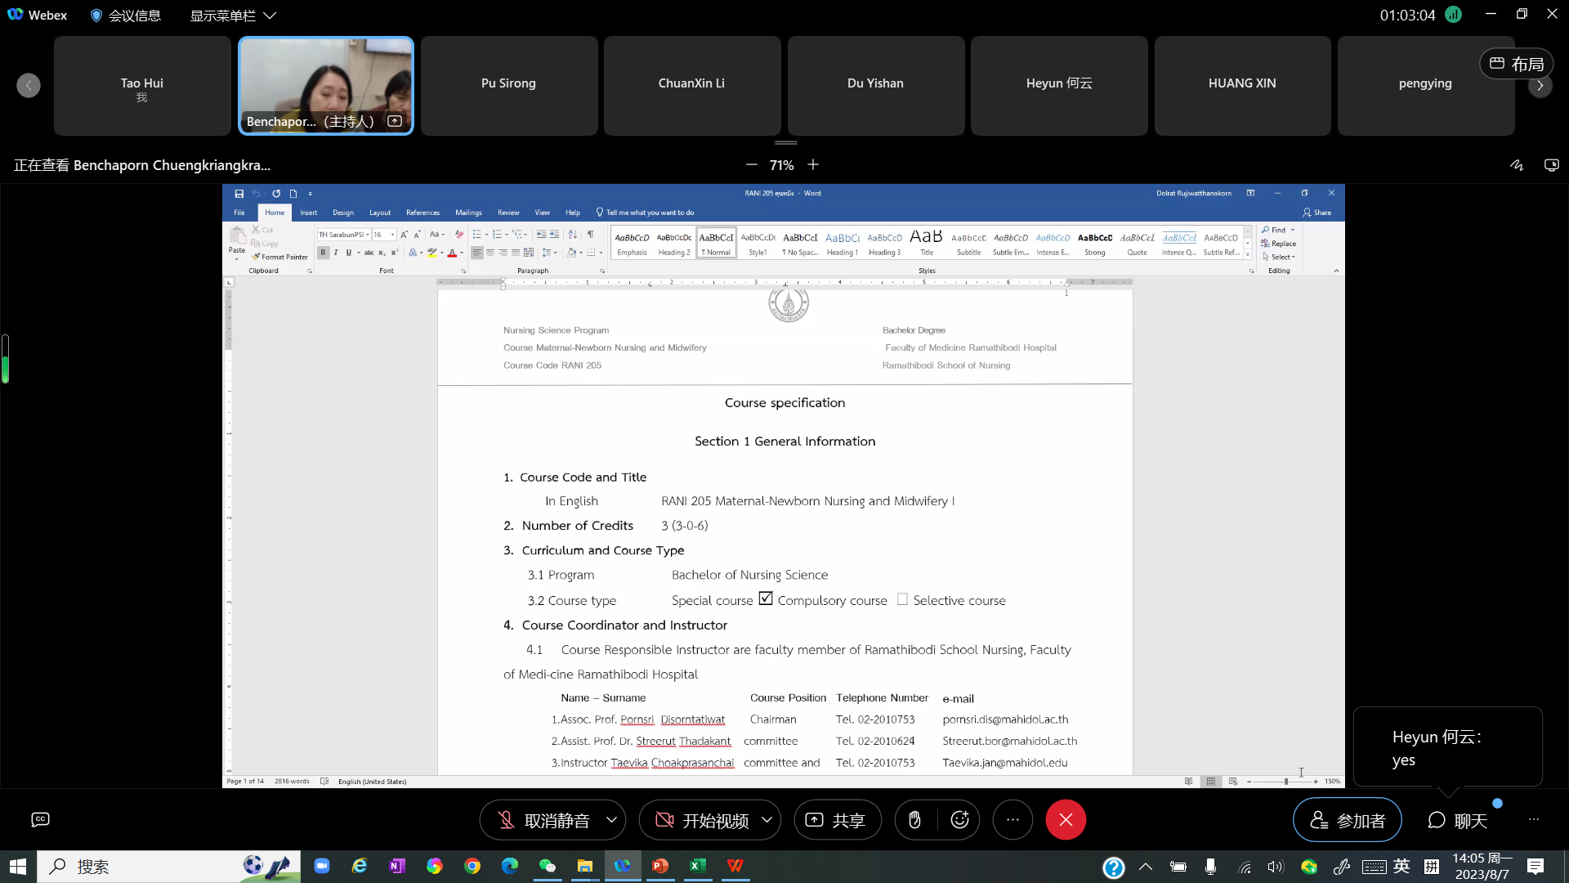Open Word Layout ribbon tab
The height and width of the screenshot is (883, 1569).
pyautogui.click(x=380, y=213)
